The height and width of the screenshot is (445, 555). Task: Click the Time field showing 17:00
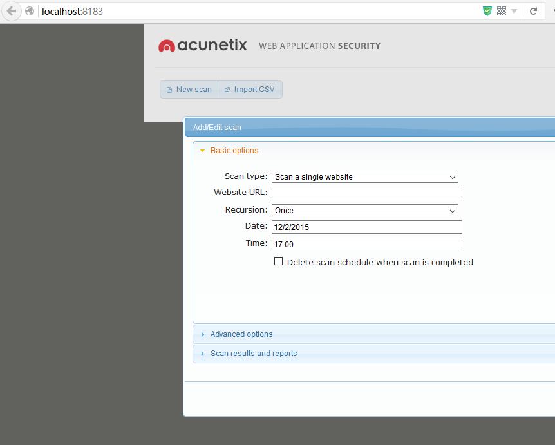pyautogui.click(x=366, y=244)
